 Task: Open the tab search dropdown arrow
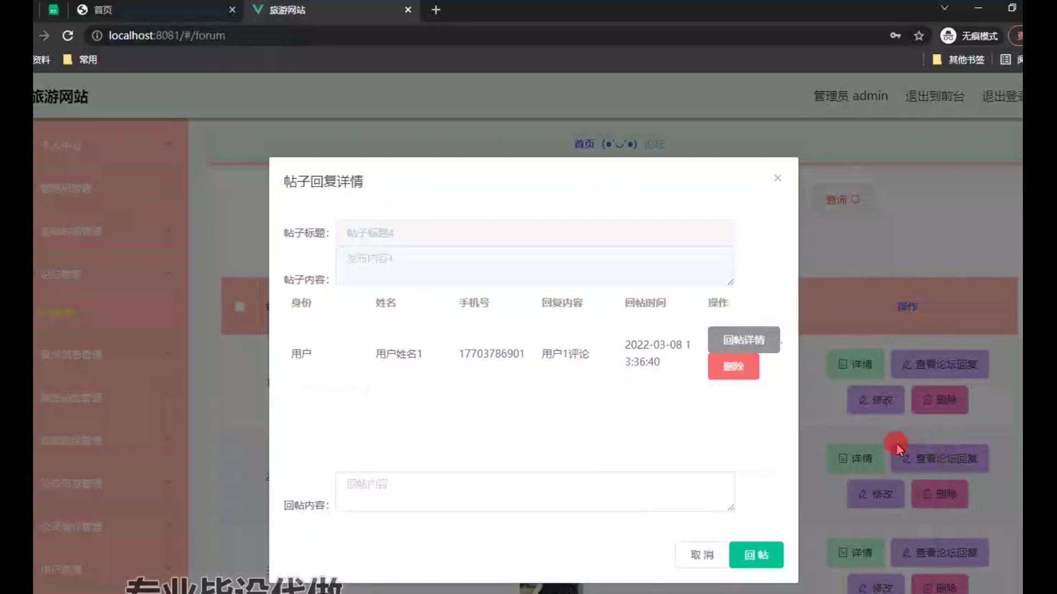coord(944,8)
